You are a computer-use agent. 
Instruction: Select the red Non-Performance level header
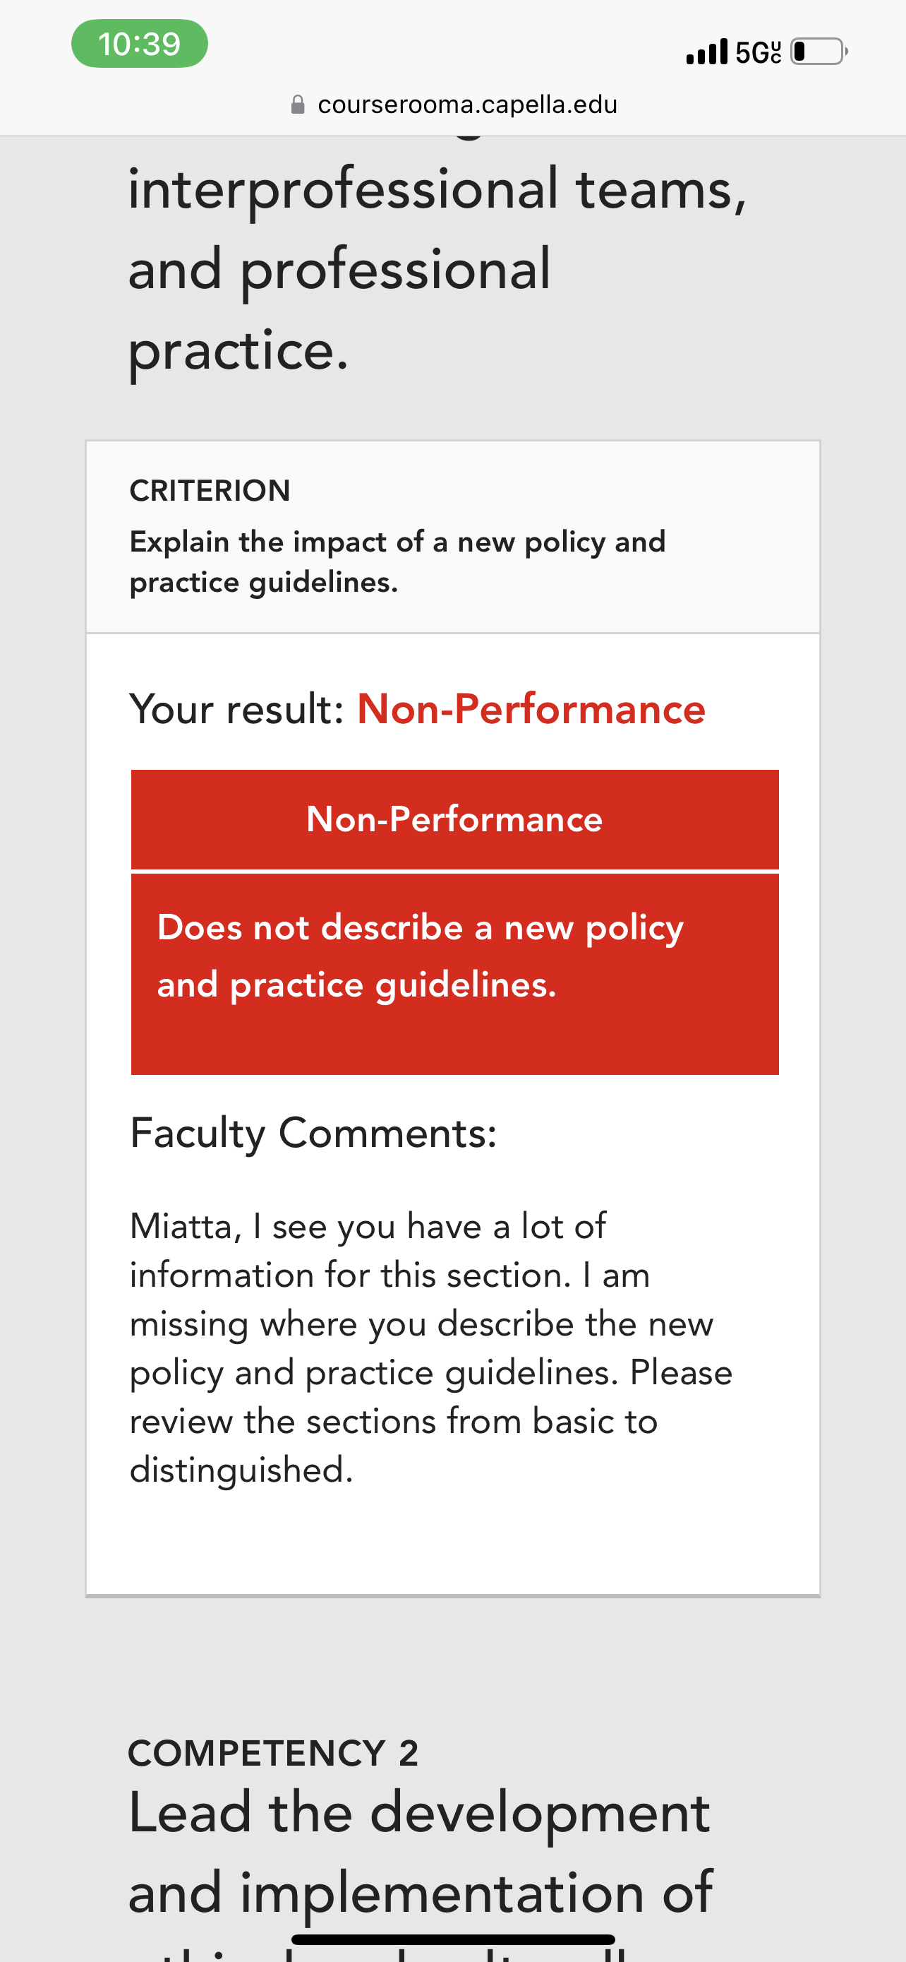[455, 819]
